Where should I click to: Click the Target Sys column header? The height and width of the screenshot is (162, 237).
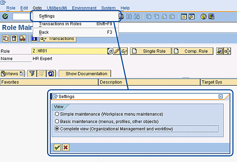(x=218, y=82)
